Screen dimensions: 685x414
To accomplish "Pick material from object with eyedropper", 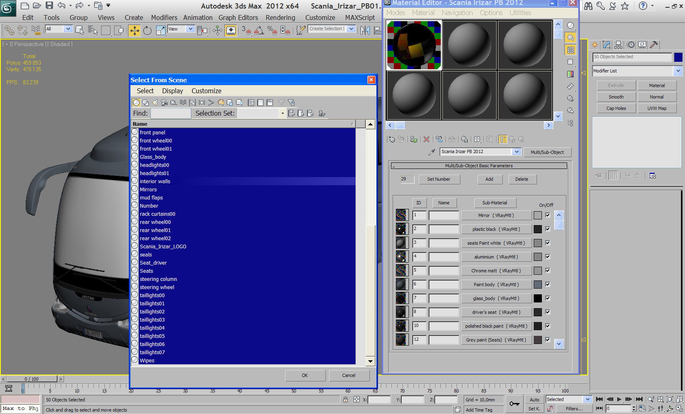I will point(432,152).
